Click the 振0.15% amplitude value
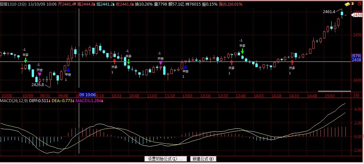The image size is (364, 164). coord(210,4)
